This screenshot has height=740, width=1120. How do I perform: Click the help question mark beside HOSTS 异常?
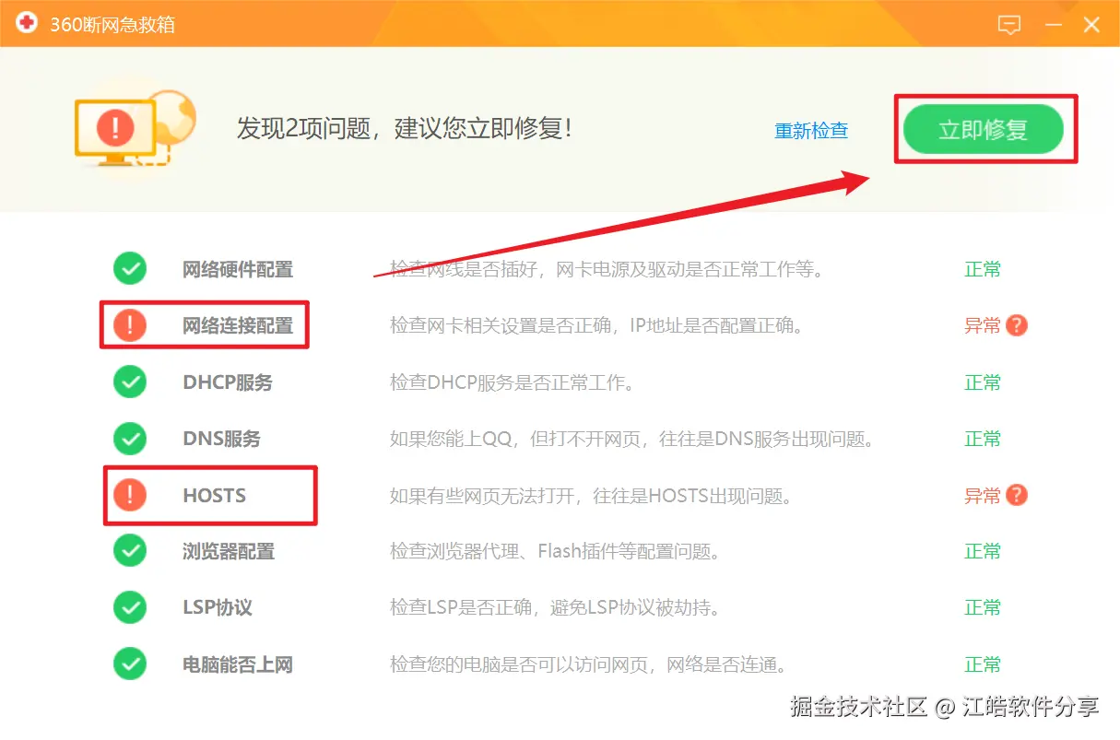[1017, 496]
